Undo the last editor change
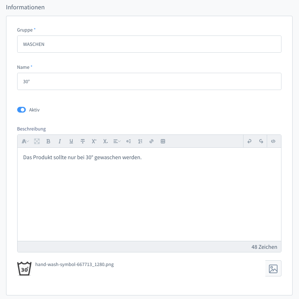 coord(250,141)
